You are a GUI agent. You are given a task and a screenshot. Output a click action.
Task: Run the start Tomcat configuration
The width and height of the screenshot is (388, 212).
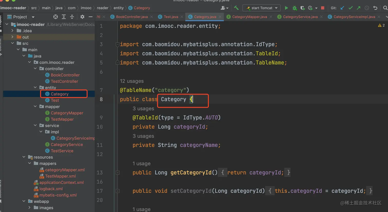click(286, 8)
